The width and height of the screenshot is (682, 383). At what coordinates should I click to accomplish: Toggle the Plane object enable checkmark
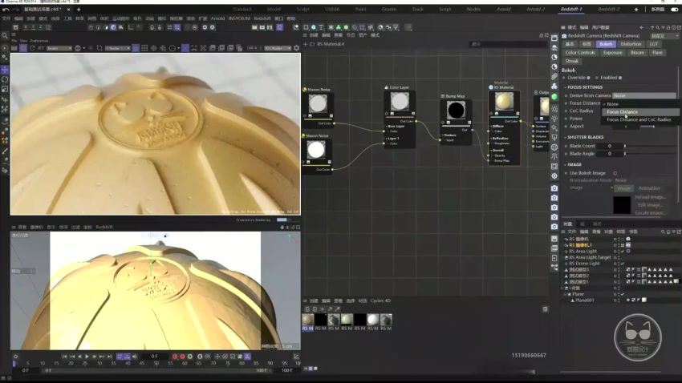coord(623,294)
